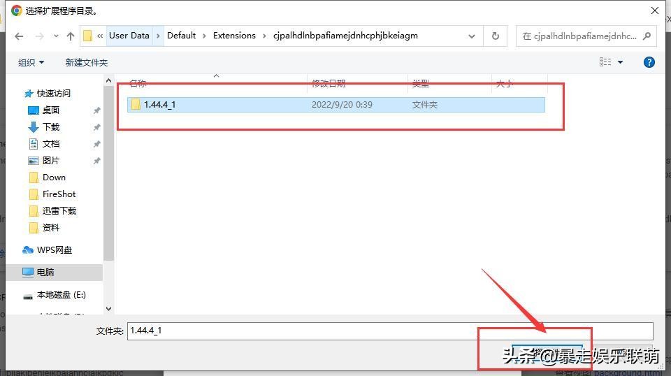
Task: Select 本地磁盘 (E:) drive
Action: [x=61, y=295]
